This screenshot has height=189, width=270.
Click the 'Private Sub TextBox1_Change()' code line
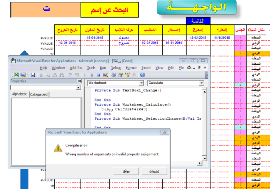coord(128,91)
